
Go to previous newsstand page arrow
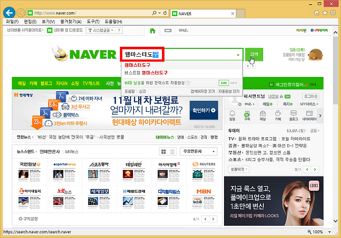pos(205,219)
